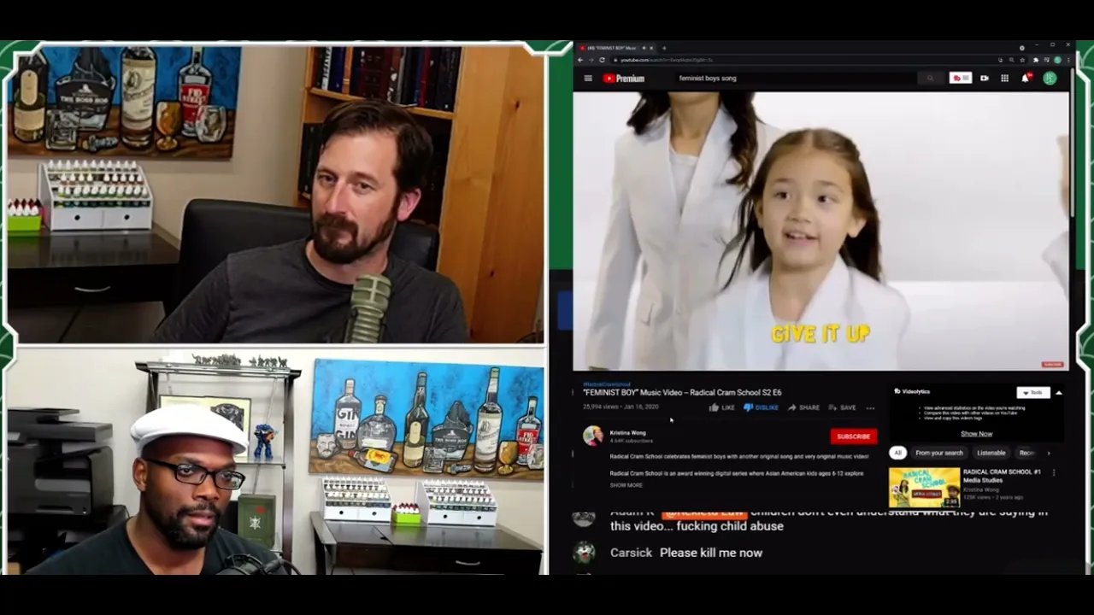Viewport: 1094px width, 615px height.
Task: Open options menu for Radical Cram School #1
Action: click(1054, 472)
